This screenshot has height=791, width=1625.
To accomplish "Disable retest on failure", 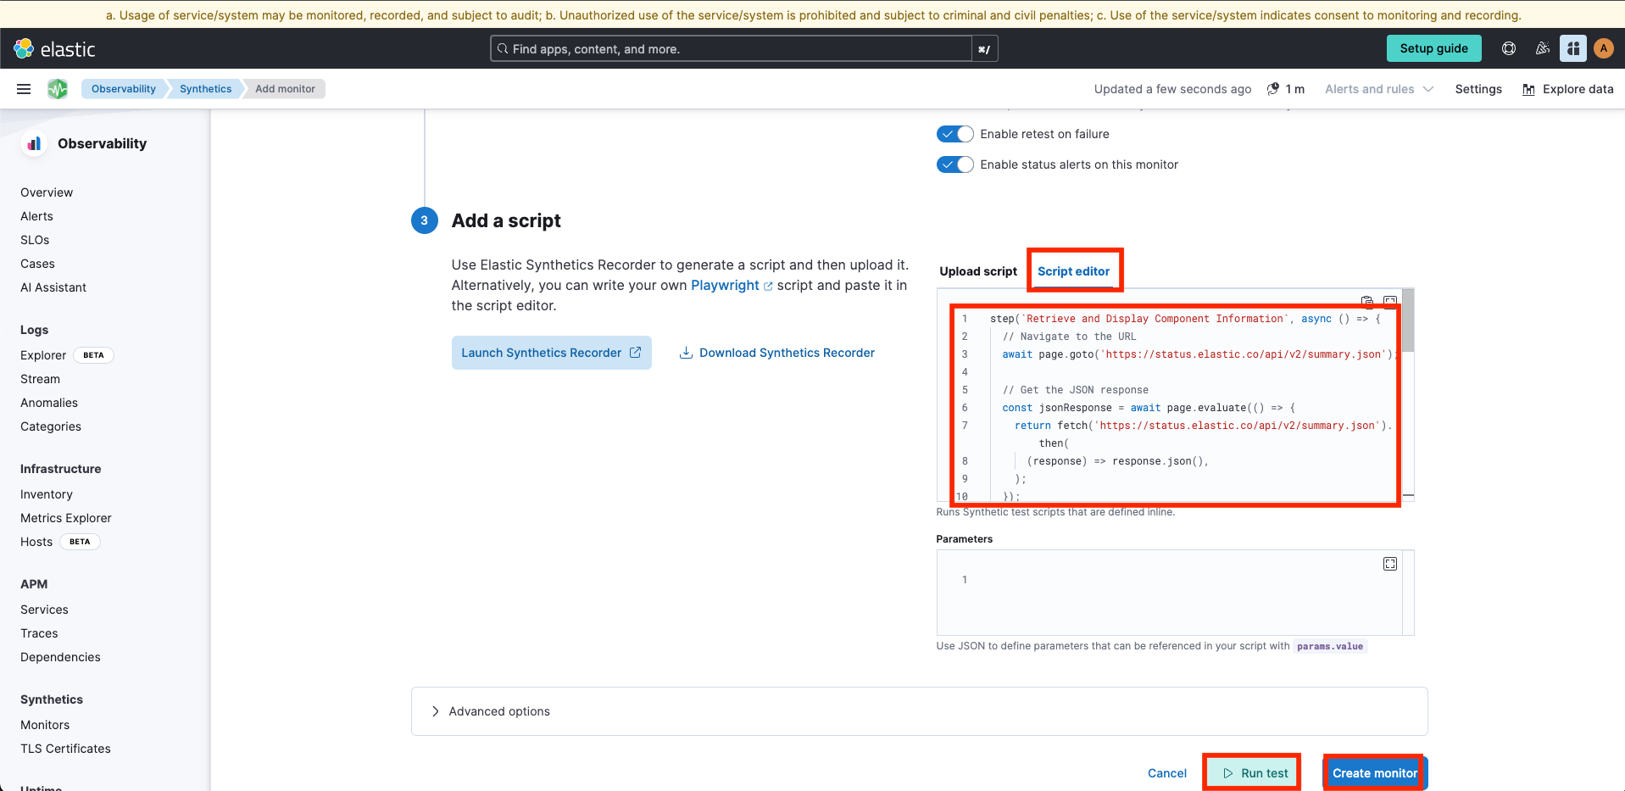I will click(x=954, y=134).
